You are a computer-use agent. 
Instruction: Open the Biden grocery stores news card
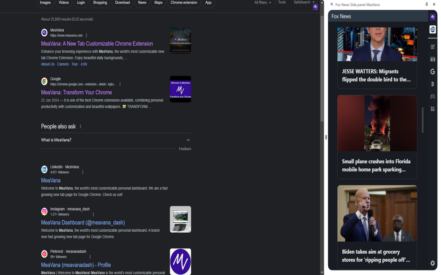click(377, 227)
